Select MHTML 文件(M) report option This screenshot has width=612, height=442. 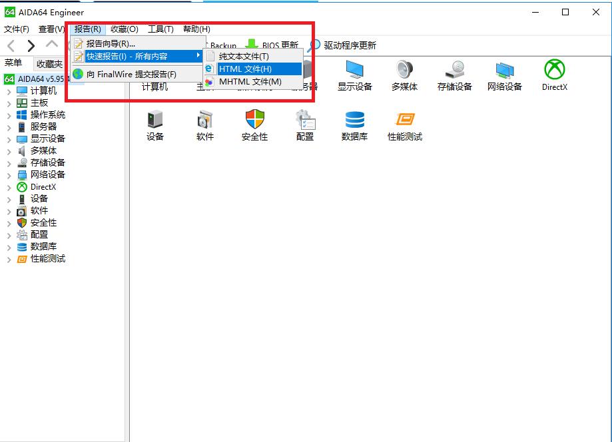250,82
